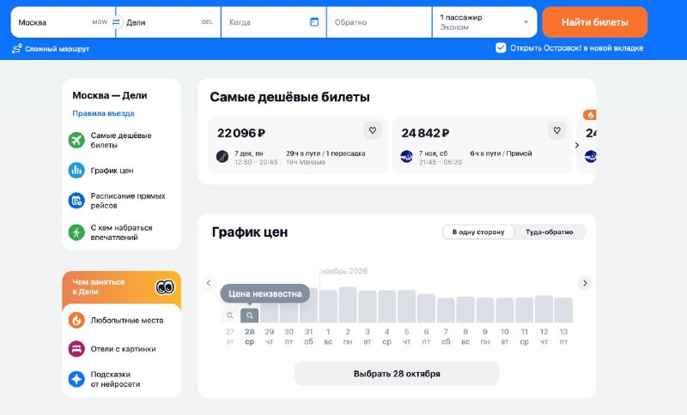Select price bar for 4 November
687x415 pixels.
pos(387,307)
